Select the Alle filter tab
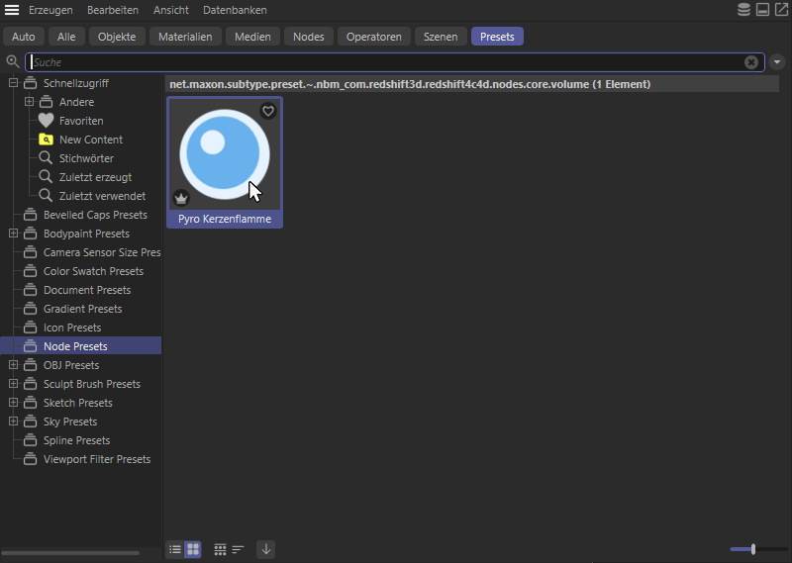The width and height of the screenshot is (792, 563). tap(66, 37)
